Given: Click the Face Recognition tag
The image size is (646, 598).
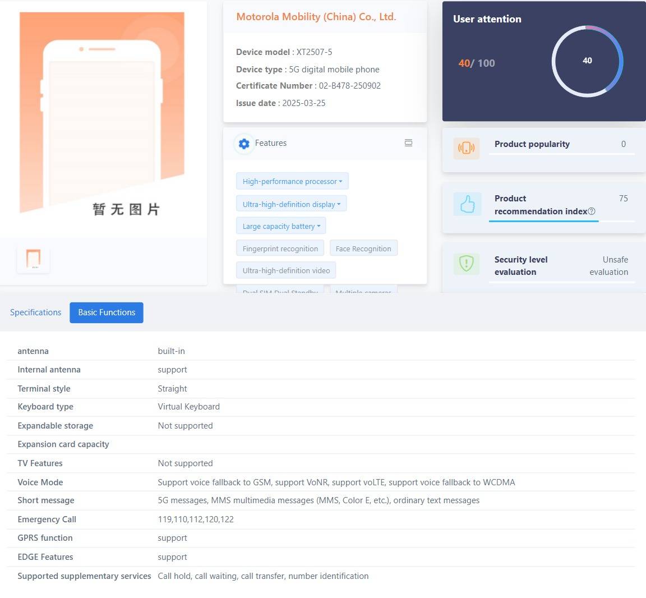Looking at the screenshot, I should click(x=363, y=249).
